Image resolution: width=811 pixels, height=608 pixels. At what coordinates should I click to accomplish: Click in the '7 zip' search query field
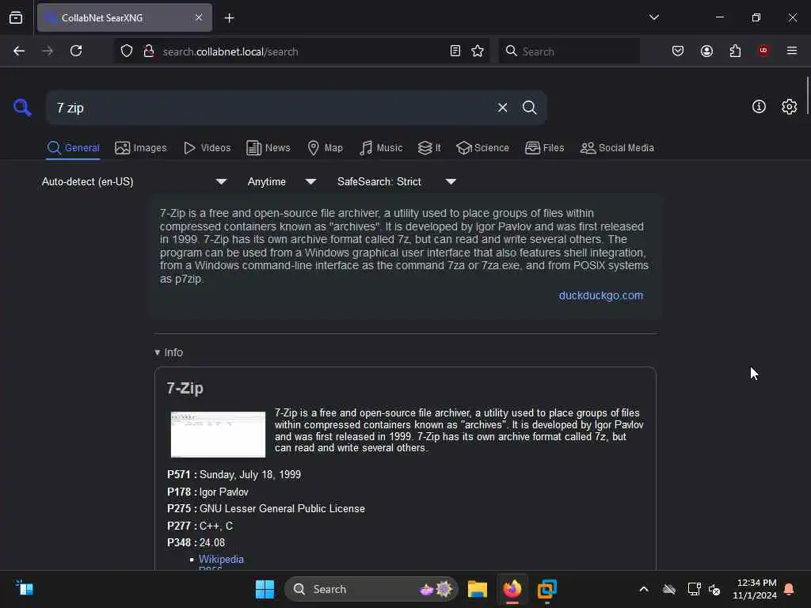(x=274, y=108)
